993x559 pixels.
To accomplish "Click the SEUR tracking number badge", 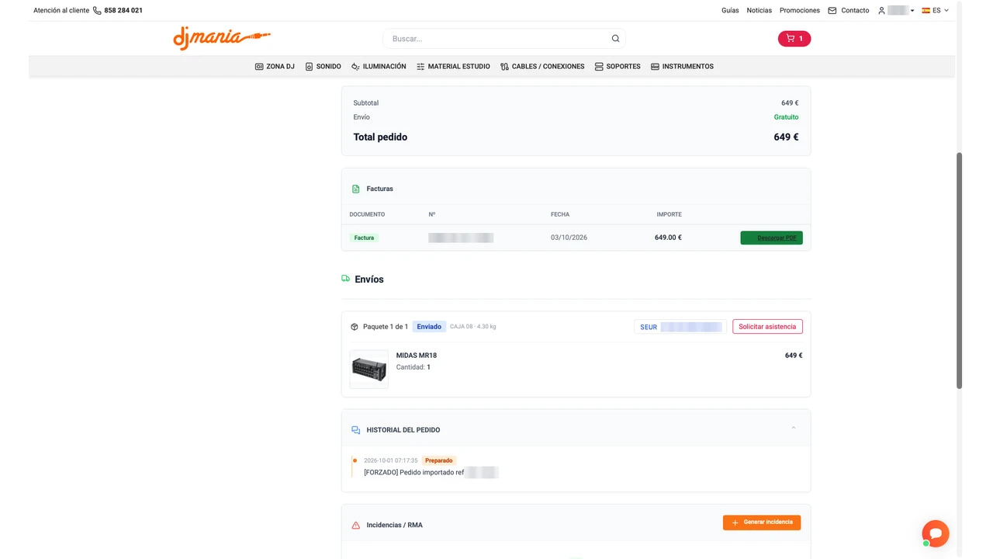I will [680, 327].
